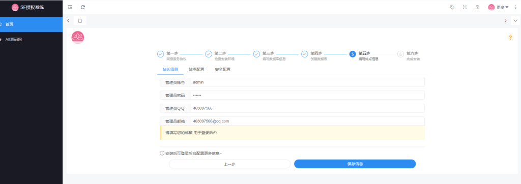Click the 第五步 step title text
The width and height of the screenshot is (521, 184).
click(364, 53)
